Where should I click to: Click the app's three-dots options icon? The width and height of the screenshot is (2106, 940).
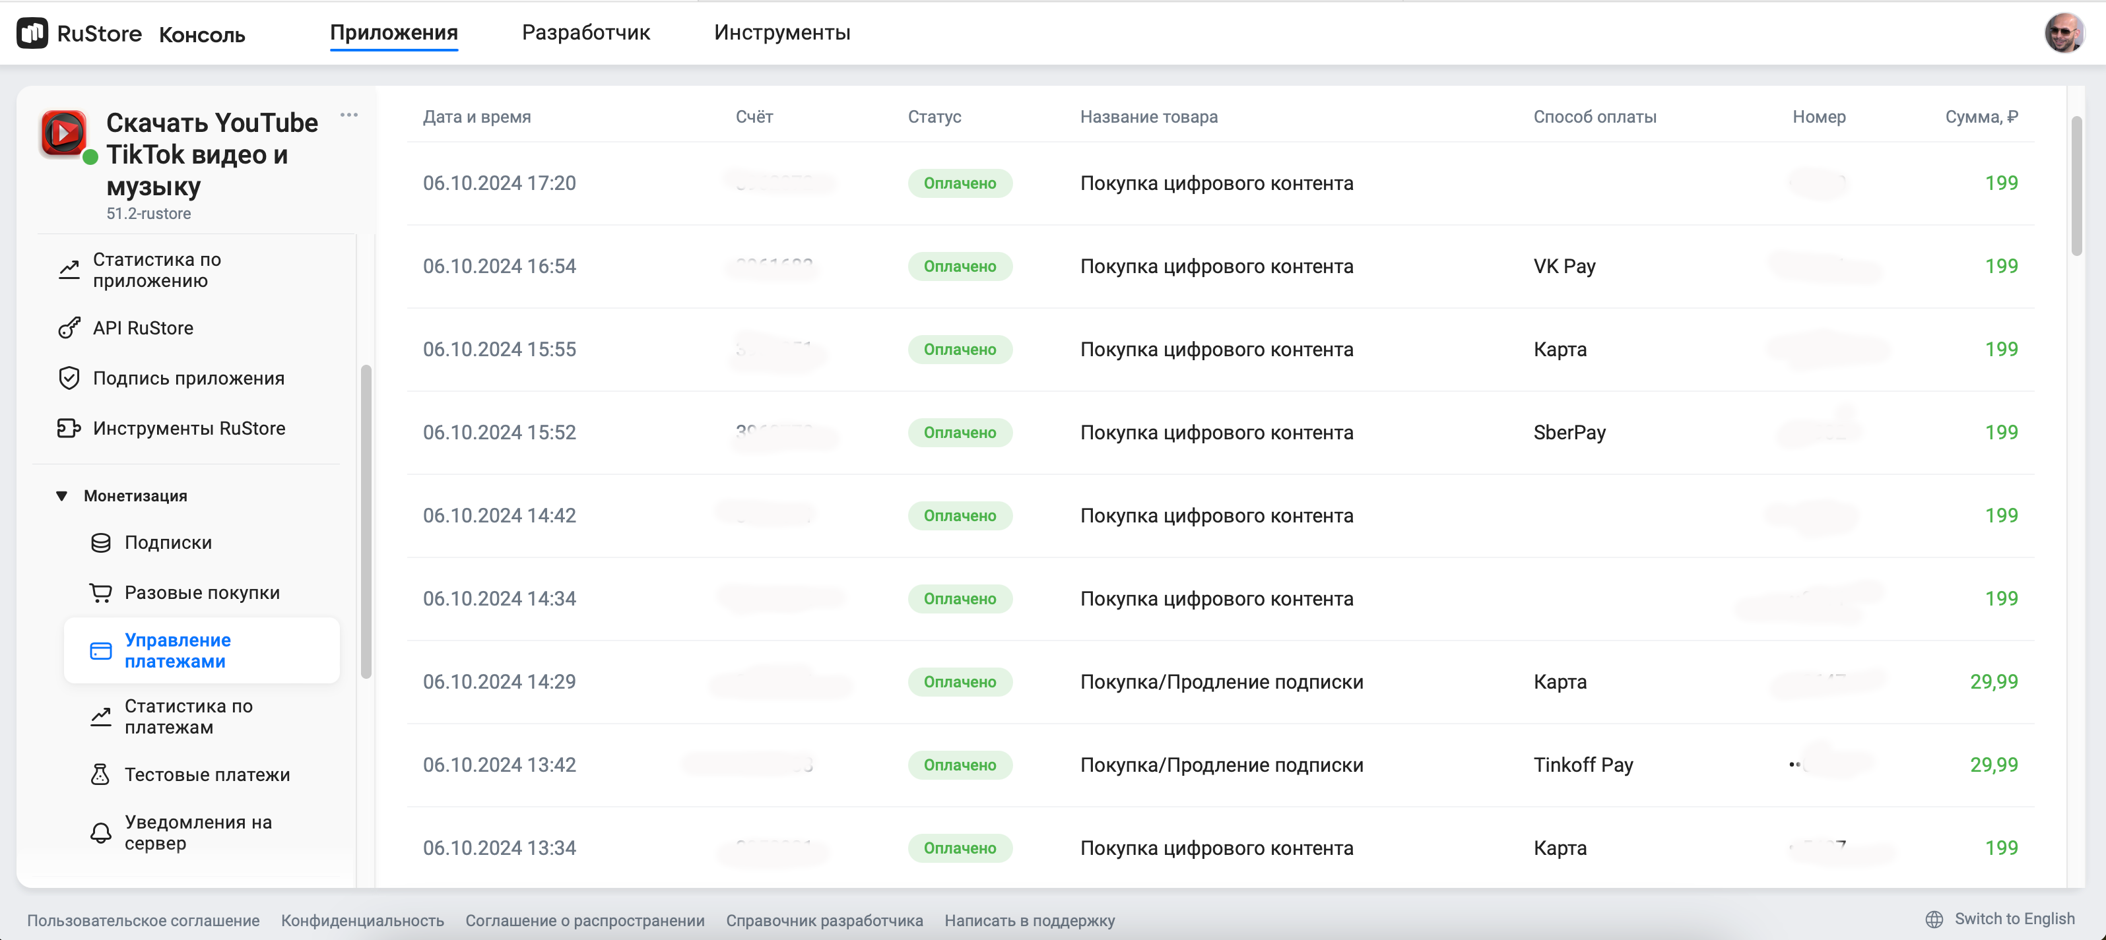pyautogui.click(x=349, y=115)
